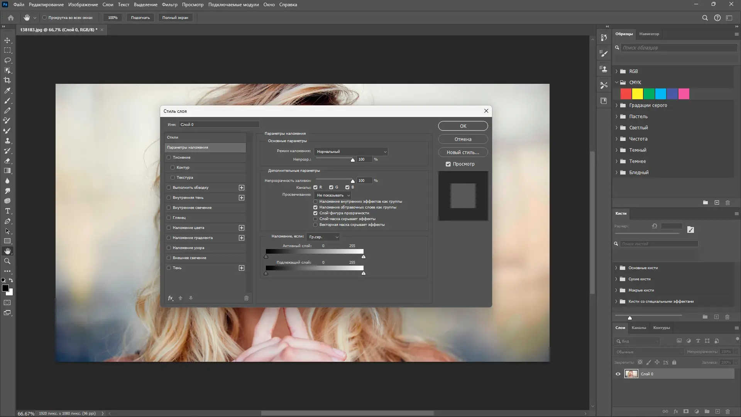Switch to the Каналы tab

coord(638,328)
